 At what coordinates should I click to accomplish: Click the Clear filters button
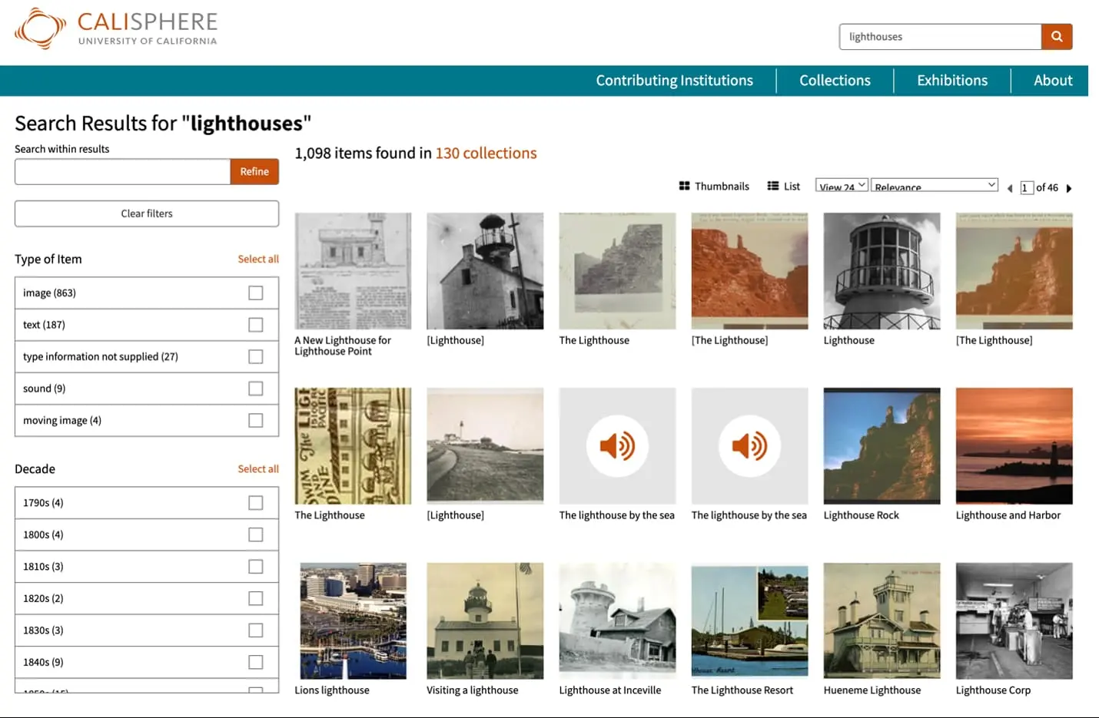(147, 213)
